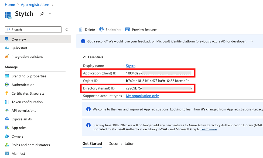Viewport: 263px width, 158px height.
Task: Click the Token configuration bars icon
Action: coord(7,102)
